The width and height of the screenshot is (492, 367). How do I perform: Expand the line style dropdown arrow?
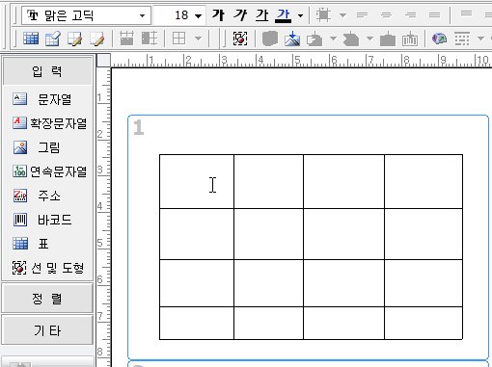click(x=480, y=39)
